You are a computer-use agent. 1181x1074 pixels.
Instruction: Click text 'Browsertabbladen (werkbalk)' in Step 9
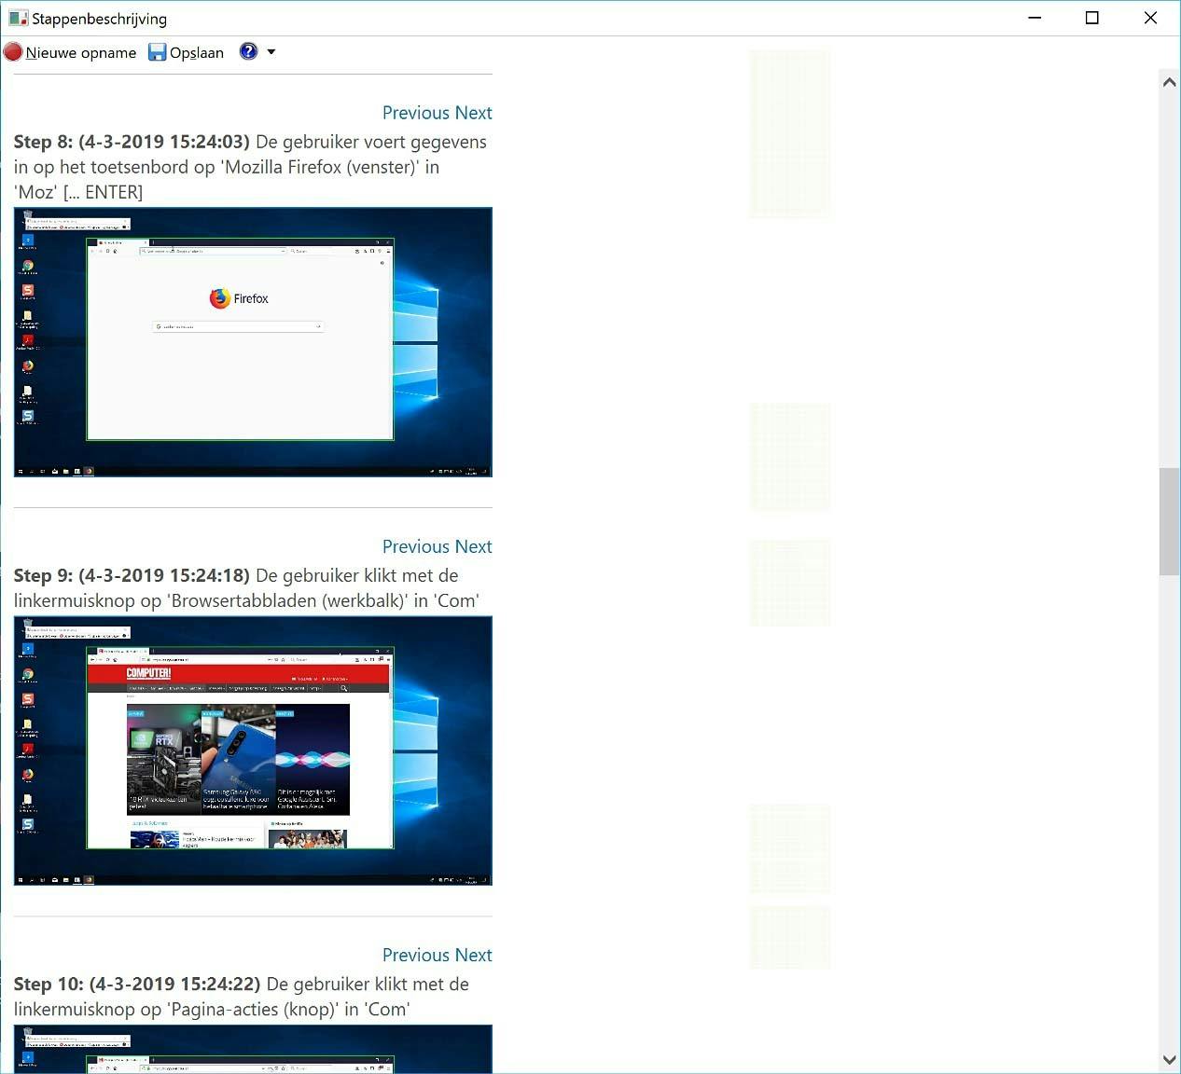(x=286, y=600)
